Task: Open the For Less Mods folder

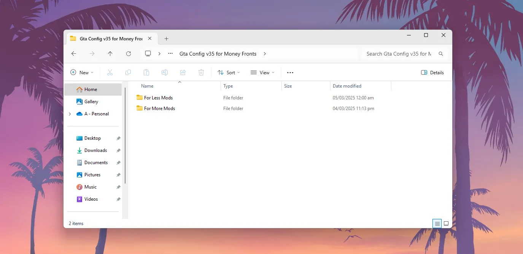Action: coord(158,97)
